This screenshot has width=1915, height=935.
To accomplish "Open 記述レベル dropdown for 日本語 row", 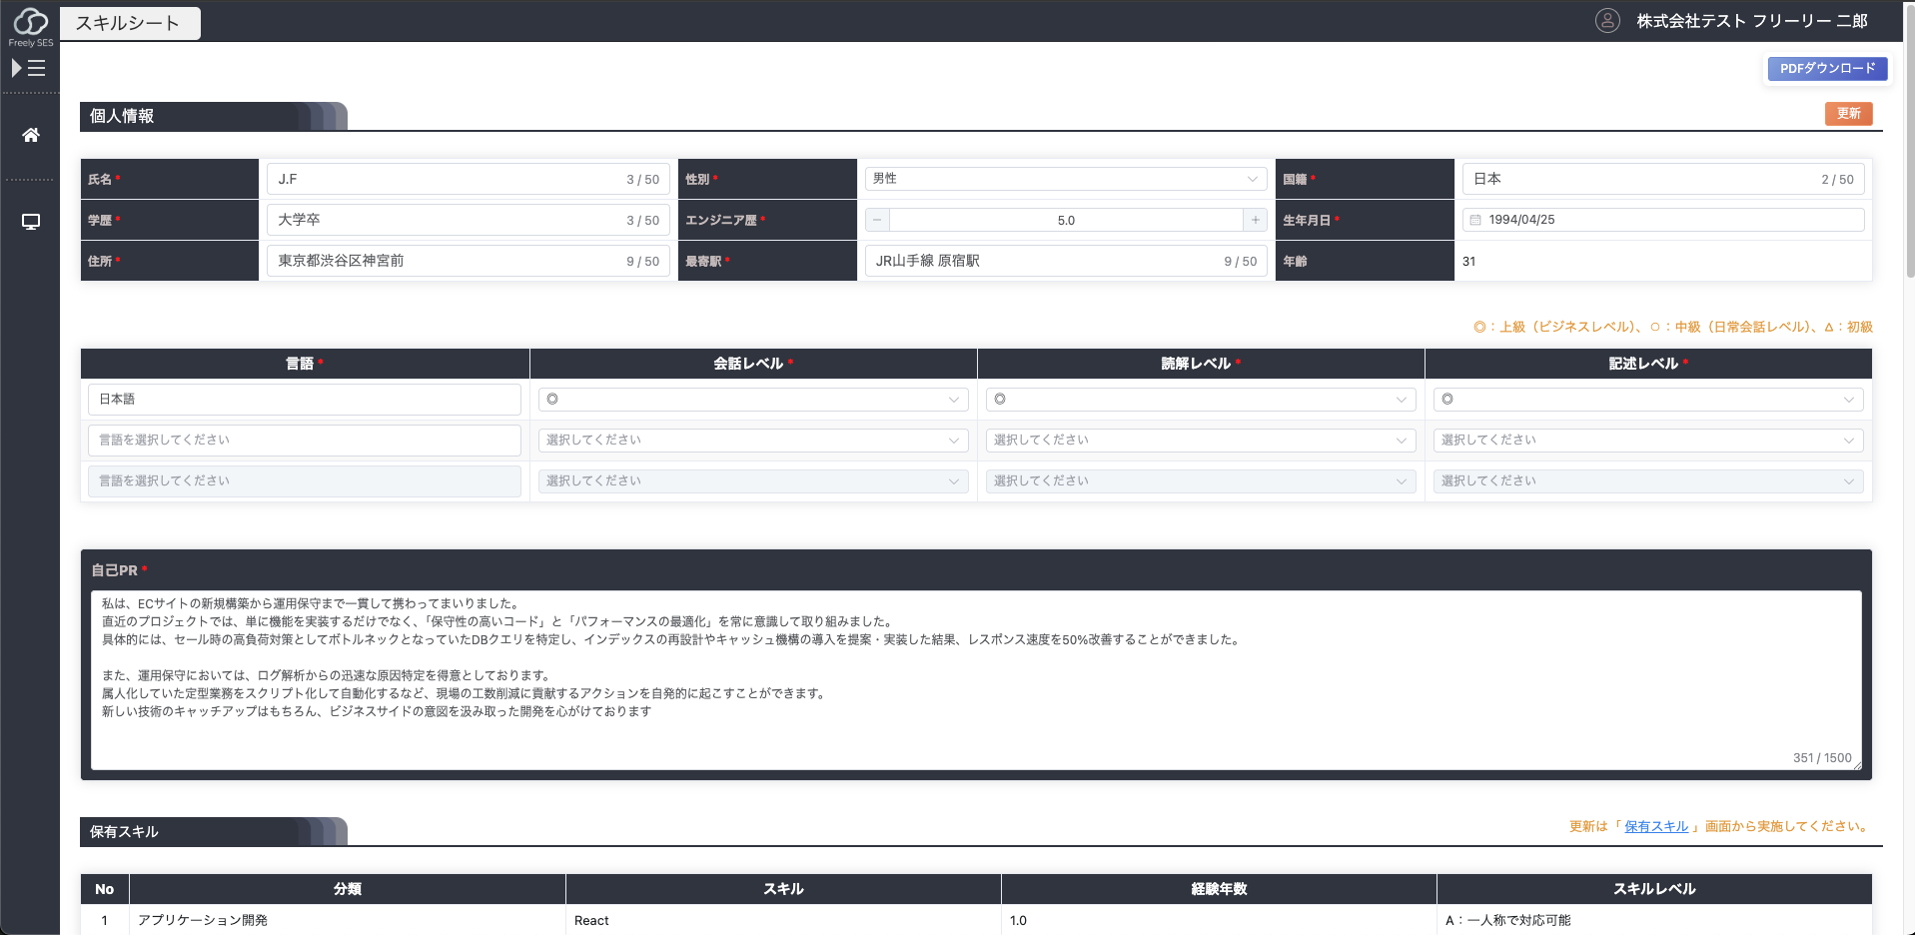I will pos(1647,400).
